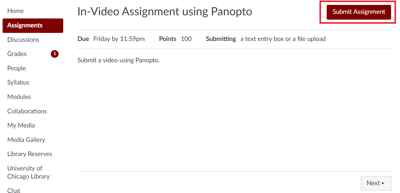This screenshot has height=193, width=400.
Task: Open the Media Gallery page
Action: coord(26,140)
